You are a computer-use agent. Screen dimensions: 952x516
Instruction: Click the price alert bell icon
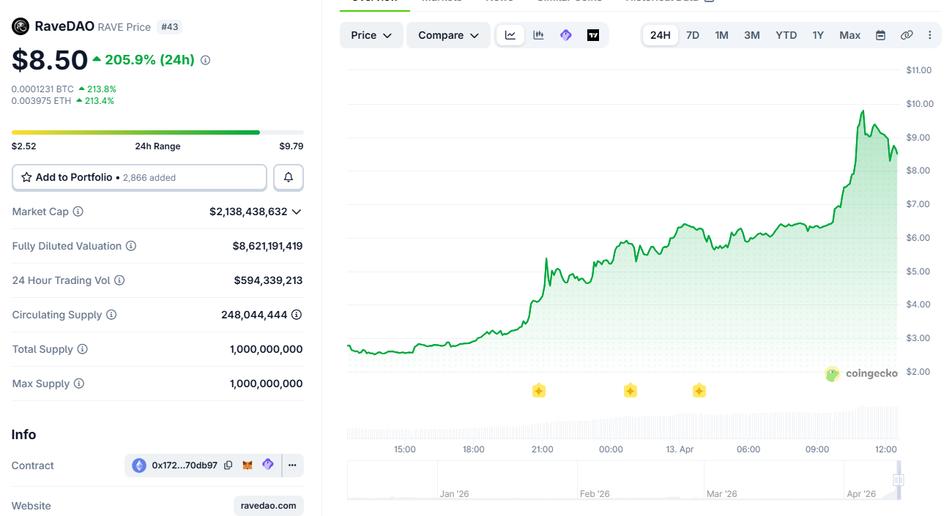tap(289, 177)
